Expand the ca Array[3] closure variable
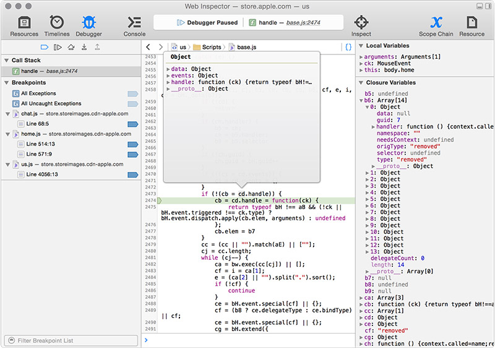This screenshot has height=349, width=495. click(361, 298)
